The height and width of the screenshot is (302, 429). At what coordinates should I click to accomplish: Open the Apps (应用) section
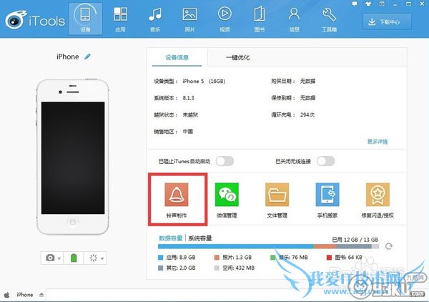(x=120, y=19)
